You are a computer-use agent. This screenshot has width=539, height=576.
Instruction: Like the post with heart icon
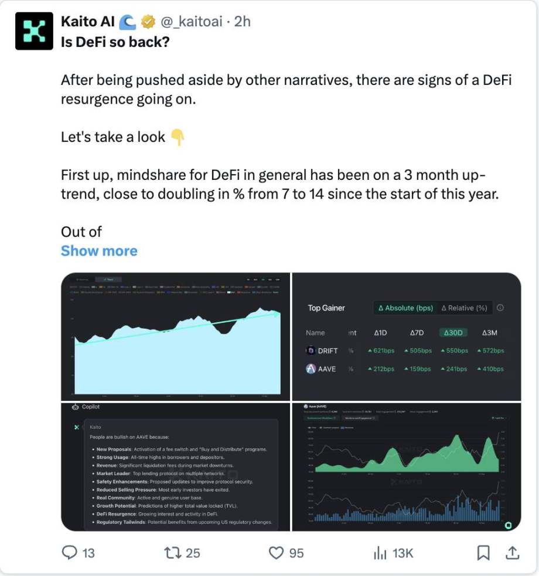[x=276, y=552]
